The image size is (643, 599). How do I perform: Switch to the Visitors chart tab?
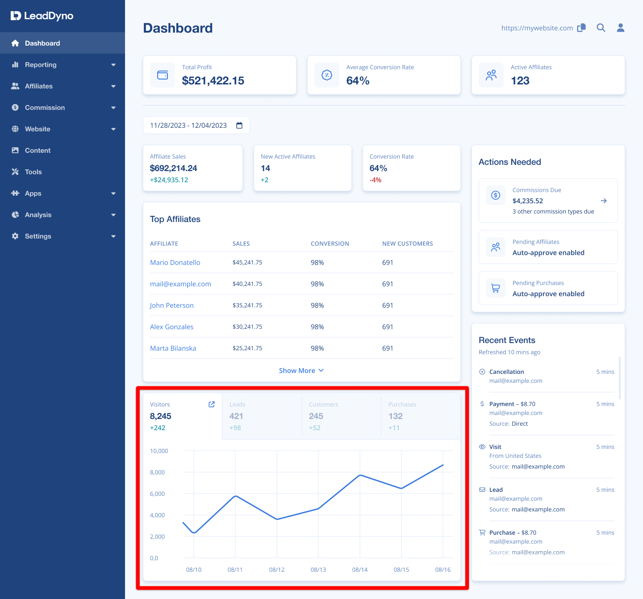click(x=183, y=416)
